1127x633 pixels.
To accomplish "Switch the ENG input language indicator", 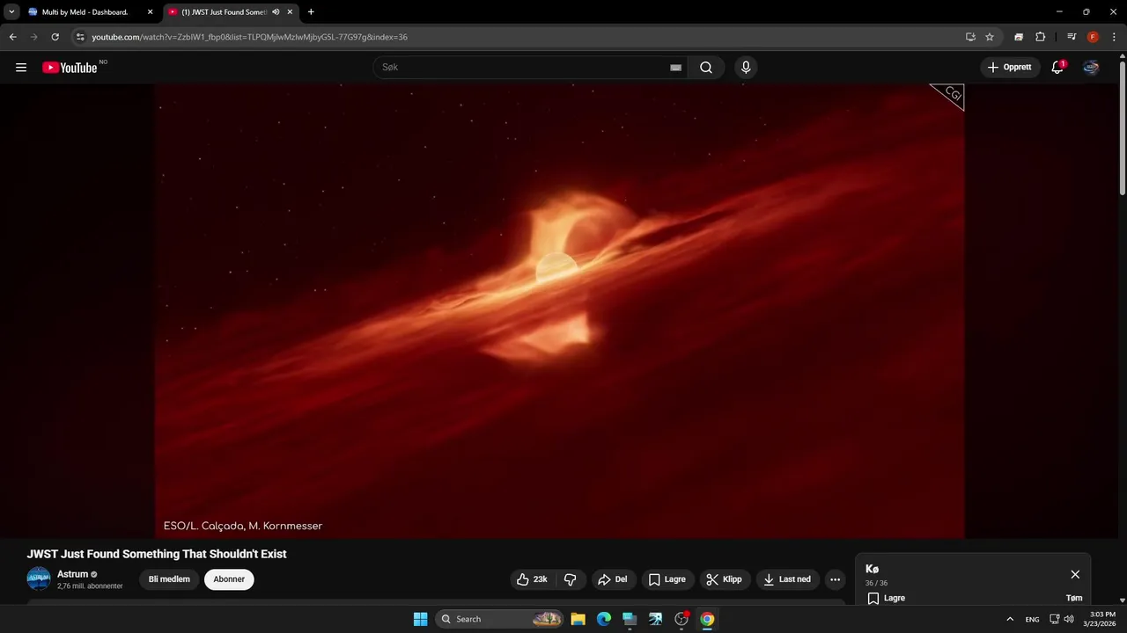I will click(1032, 619).
